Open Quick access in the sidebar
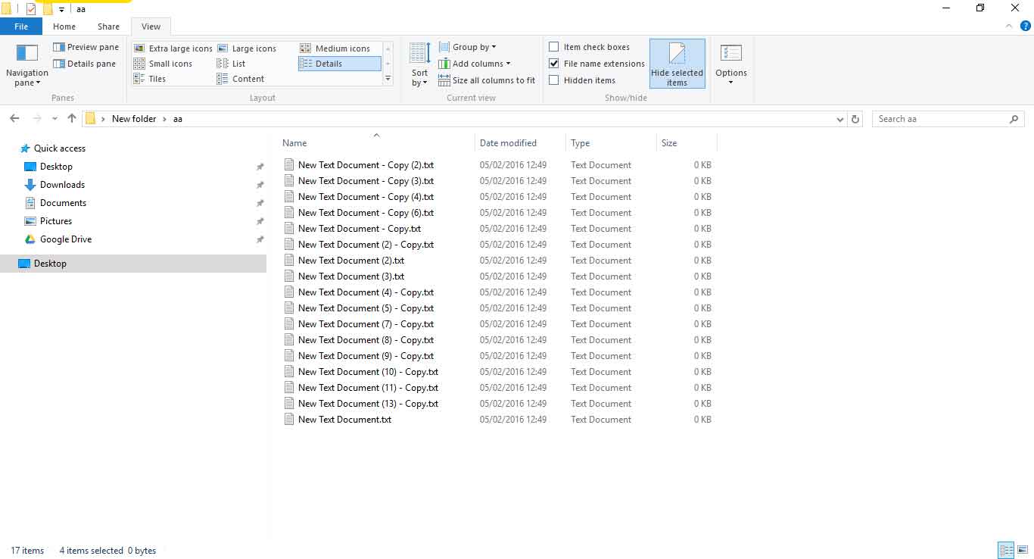This screenshot has width=1034, height=559. [60, 148]
